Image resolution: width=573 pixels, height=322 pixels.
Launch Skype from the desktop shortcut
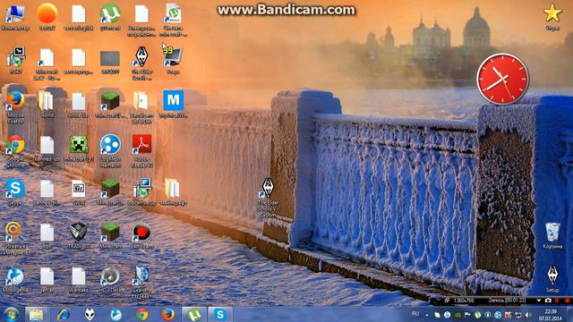click(x=15, y=191)
